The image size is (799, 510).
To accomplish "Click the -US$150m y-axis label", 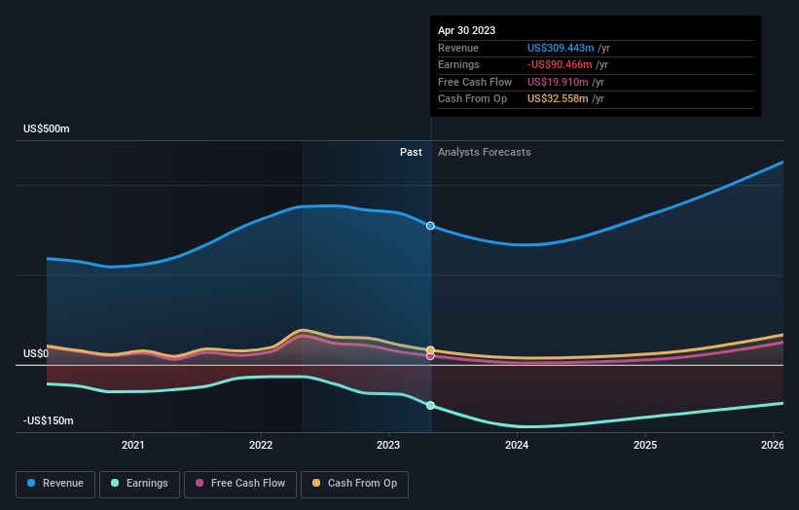I will point(49,420).
